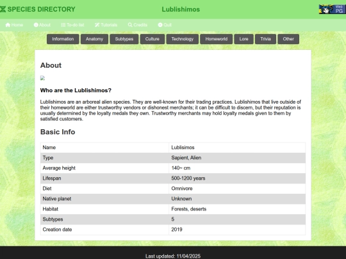Click the 'Last updated: 11/04/2025' footer text

[173, 256]
